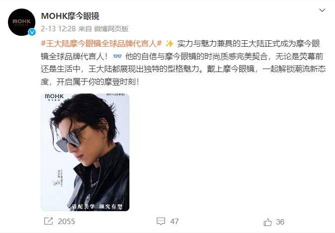Click the sparkle emoji in post text
Viewport: 335px width, 233px height.
169,44
